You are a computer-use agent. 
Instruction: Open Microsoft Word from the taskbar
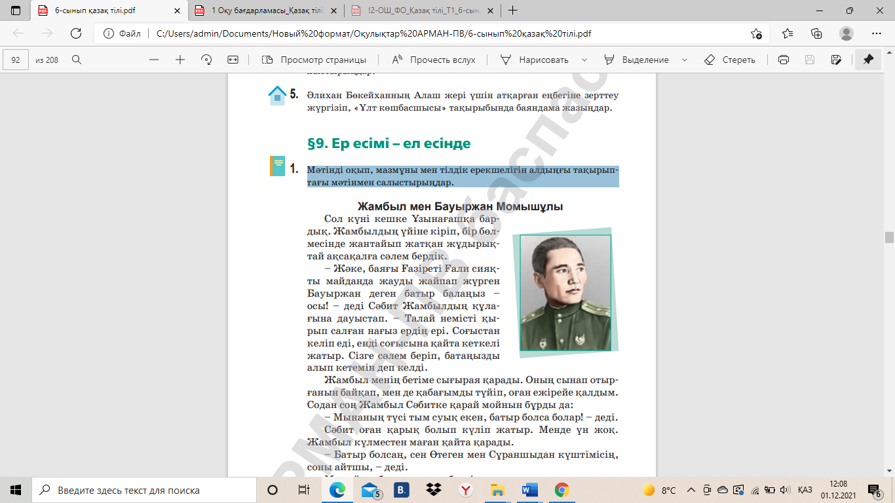[529, 490]
